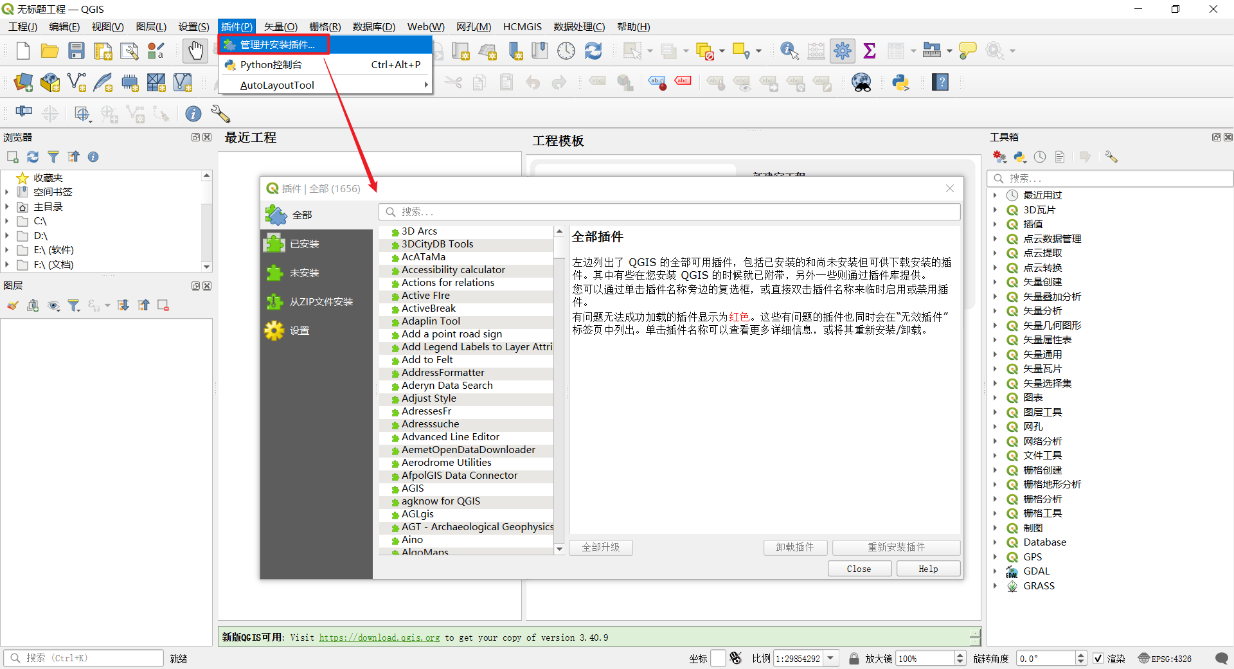The height and width of the screenshot is (669, 1234).
Task: Select 'Adjust Style' plugin in list
Action: [466, 398]
